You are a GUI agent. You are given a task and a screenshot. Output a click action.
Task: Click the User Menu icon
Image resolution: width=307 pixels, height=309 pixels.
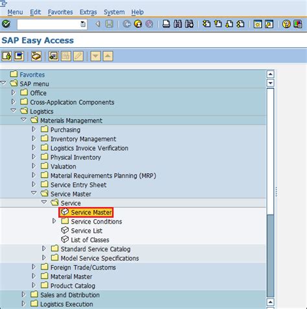(x=6, y=56)
